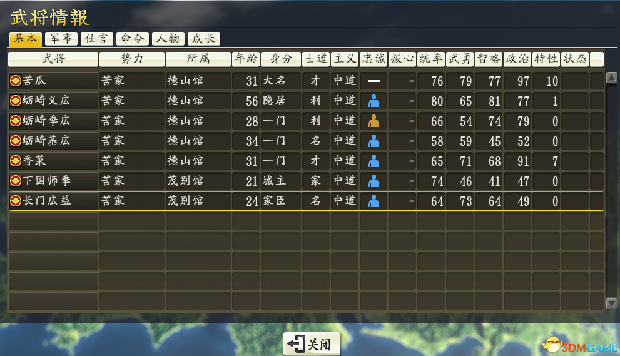Image resolution: width=620 pixels, height=356 pixels.
Task: Select the 人物 tab
Action: (x=168, y=39)
